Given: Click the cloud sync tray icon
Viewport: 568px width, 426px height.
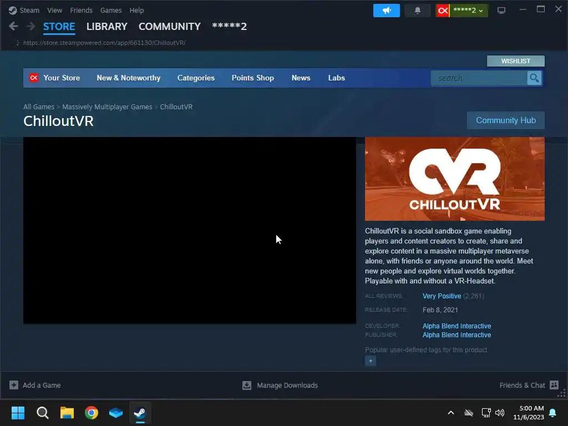Looking at the screenshot, I should 469,413.
